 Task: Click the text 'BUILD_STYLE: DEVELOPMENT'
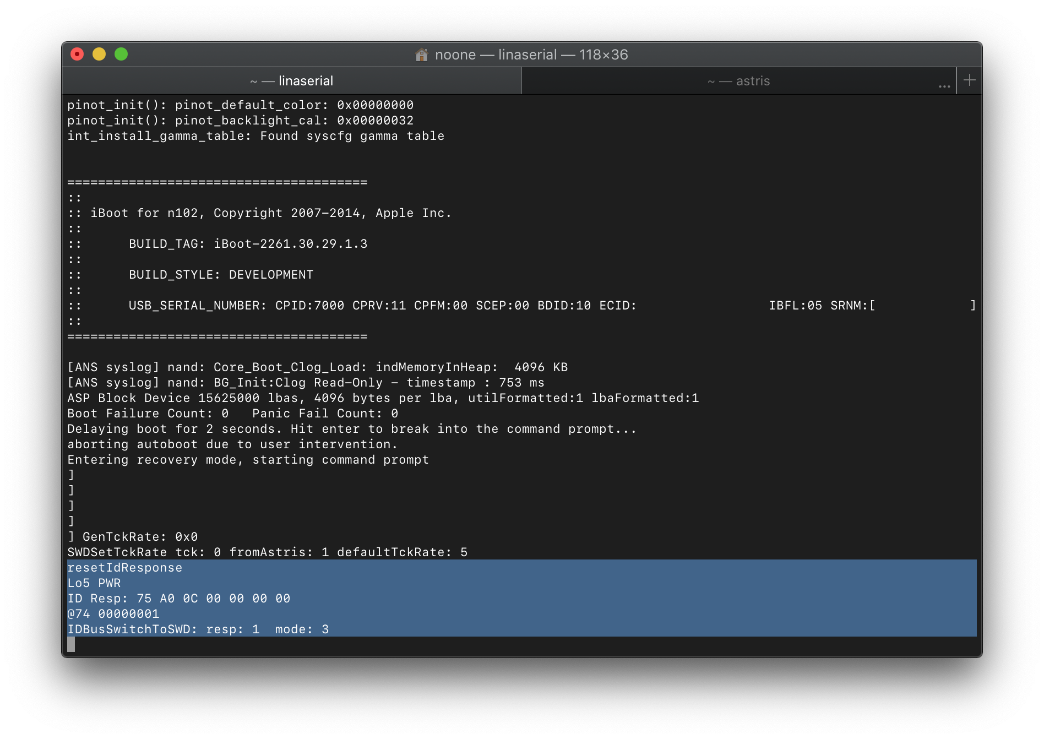coord(221,275)
